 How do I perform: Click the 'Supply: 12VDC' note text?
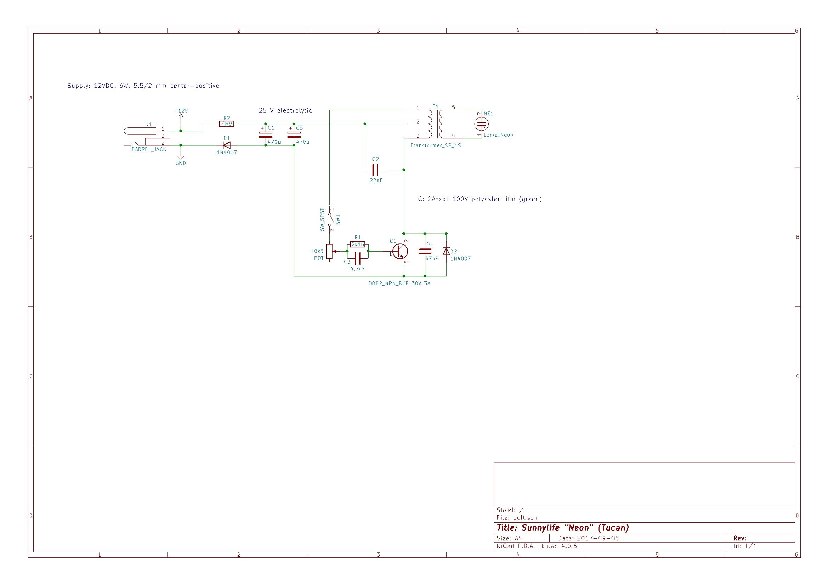coord(143,86)
